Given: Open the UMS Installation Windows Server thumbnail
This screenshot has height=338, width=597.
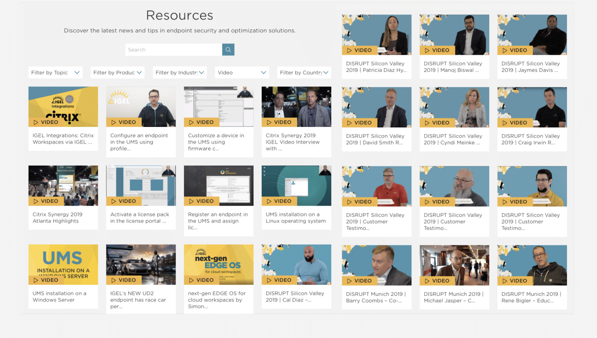Looking at the screenshot, I should click(63, 265).
